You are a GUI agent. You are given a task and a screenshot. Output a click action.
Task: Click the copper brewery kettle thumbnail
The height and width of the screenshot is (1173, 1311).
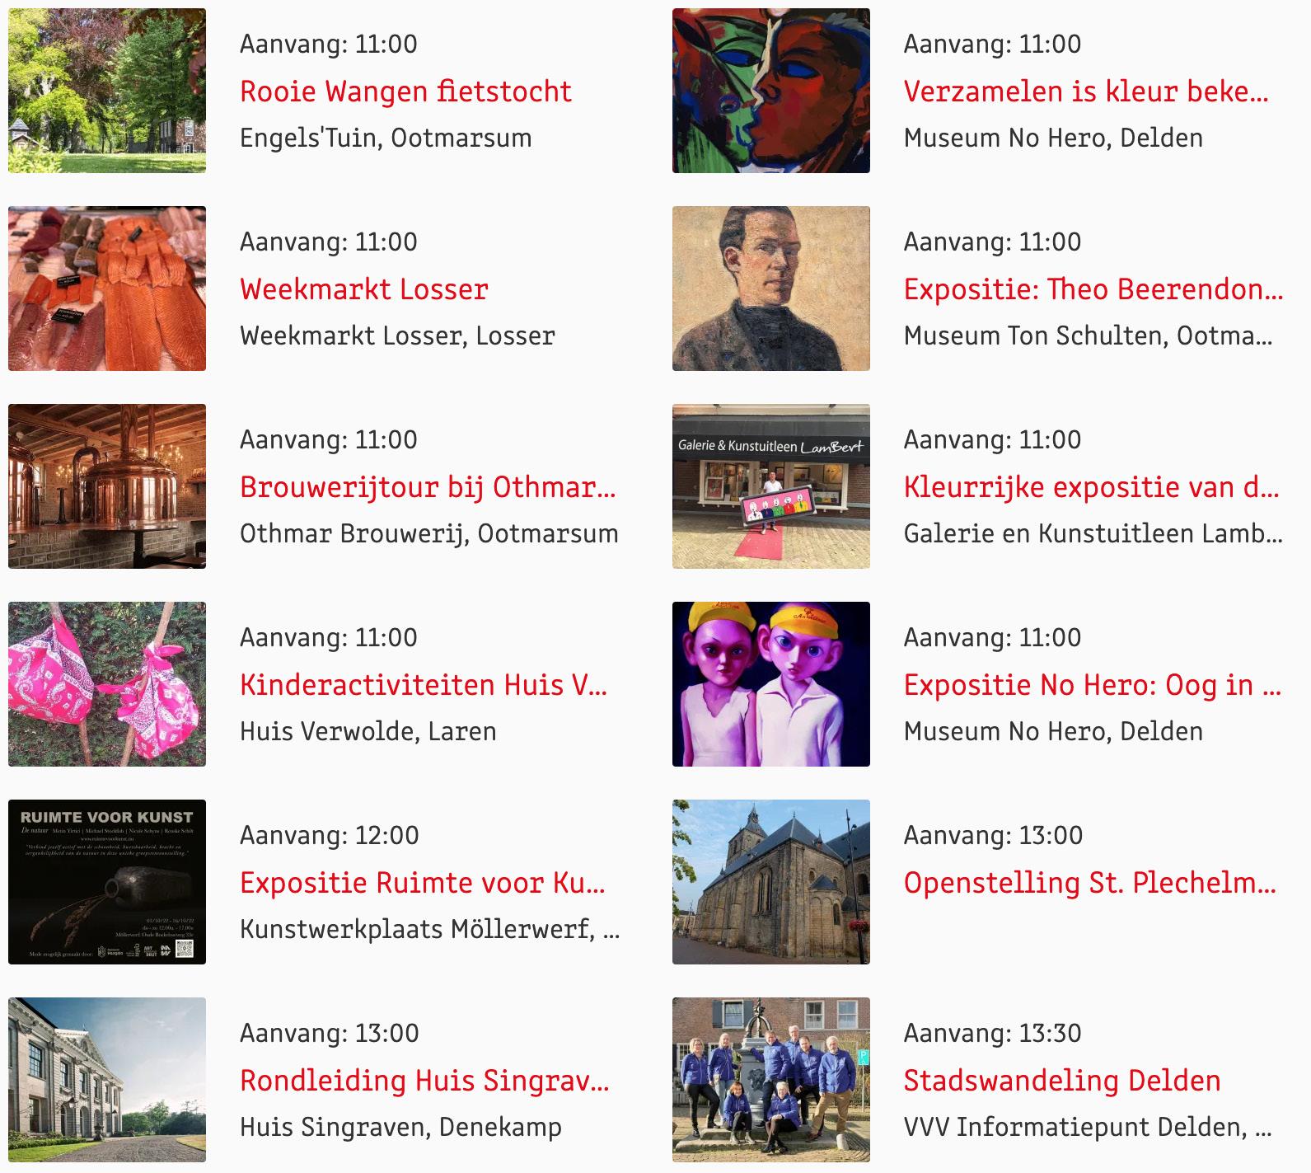tap(107, 486)
